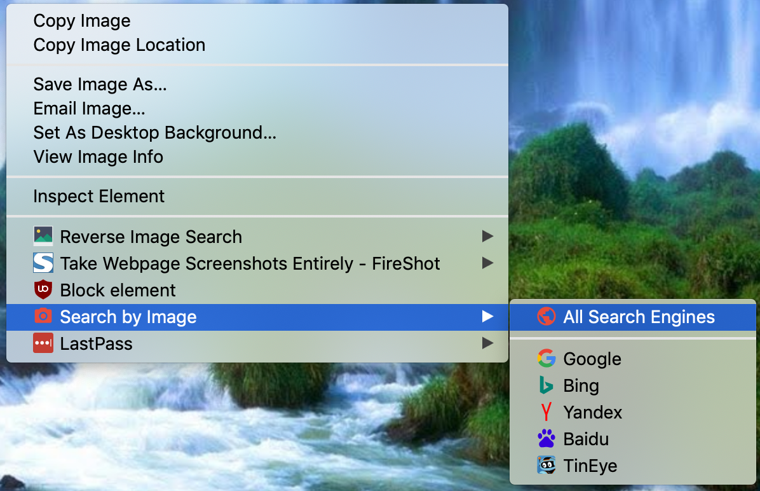Click the Yandex Y logo icon
This screenshot has height=491, width=760.
click(x=546, y=412)
